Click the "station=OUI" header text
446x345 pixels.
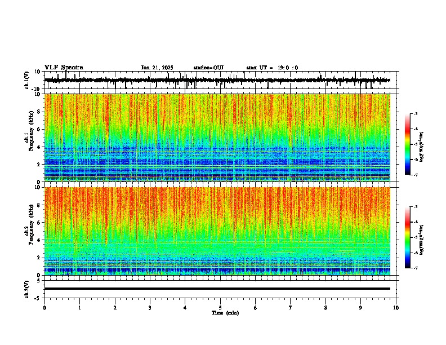[x=208, y=68]
